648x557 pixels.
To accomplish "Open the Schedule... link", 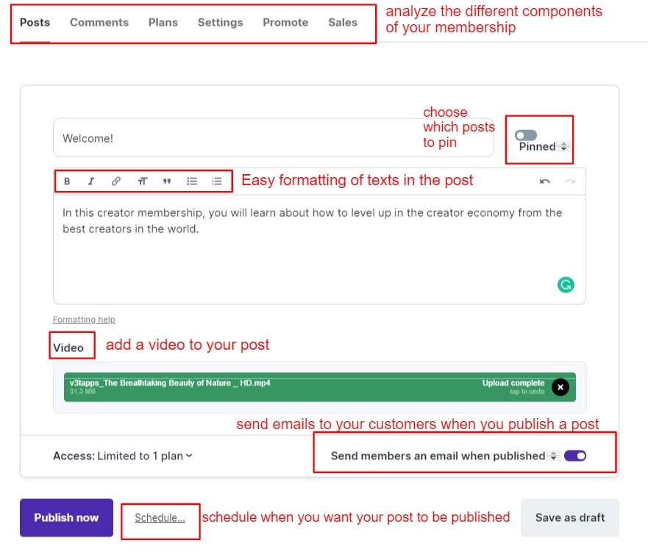I will 160,518.
